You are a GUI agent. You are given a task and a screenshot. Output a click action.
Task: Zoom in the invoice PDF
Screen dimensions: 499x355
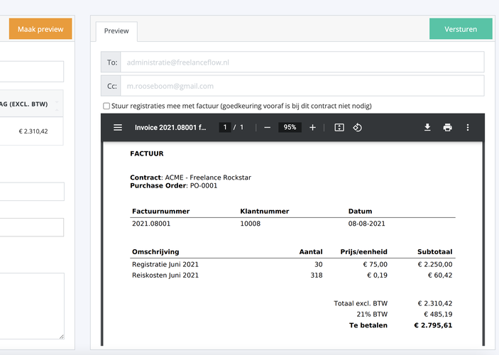[312, 128]
